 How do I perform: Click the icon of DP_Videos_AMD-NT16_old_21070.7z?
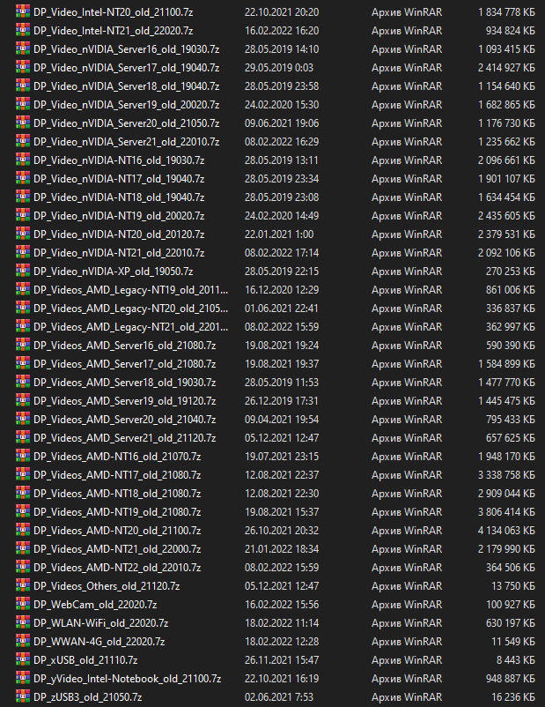(x=23, y=456)
